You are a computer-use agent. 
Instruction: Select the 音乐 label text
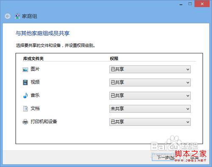coord(35,95)
